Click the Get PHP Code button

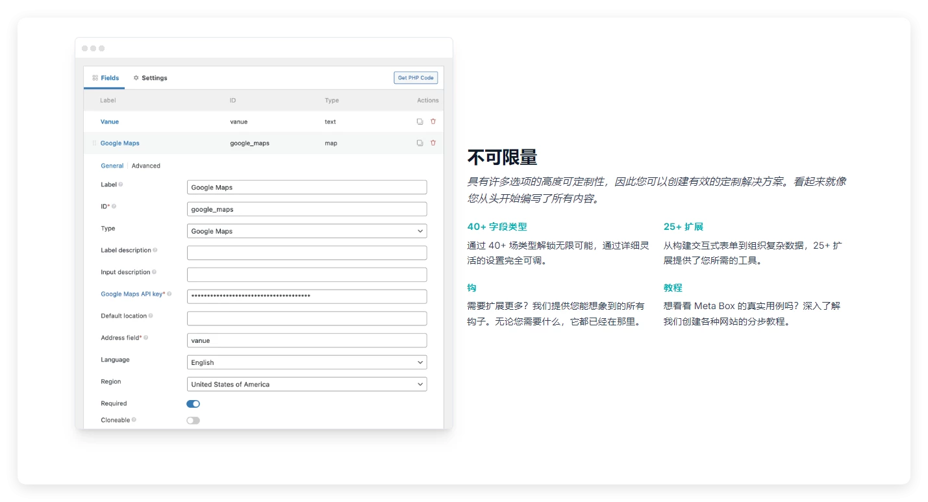pos(415,77)
